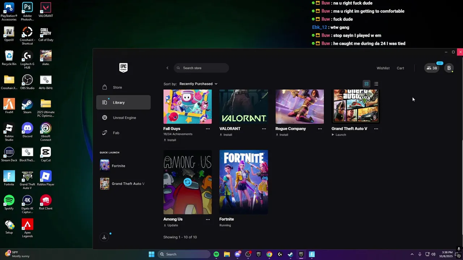Click the Search store field
The image size is (463, 260).
[x=201, y=68]
